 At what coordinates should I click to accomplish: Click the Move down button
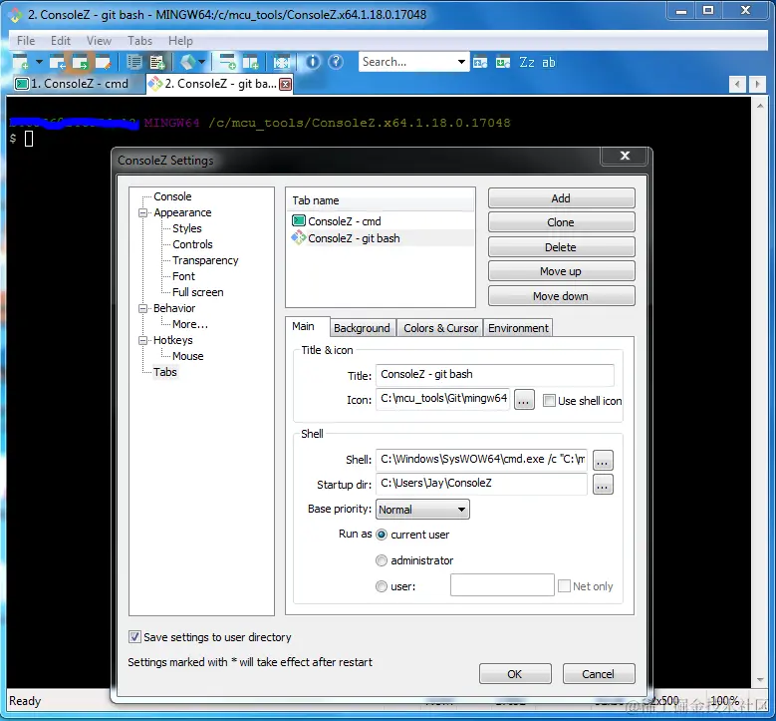561,296
